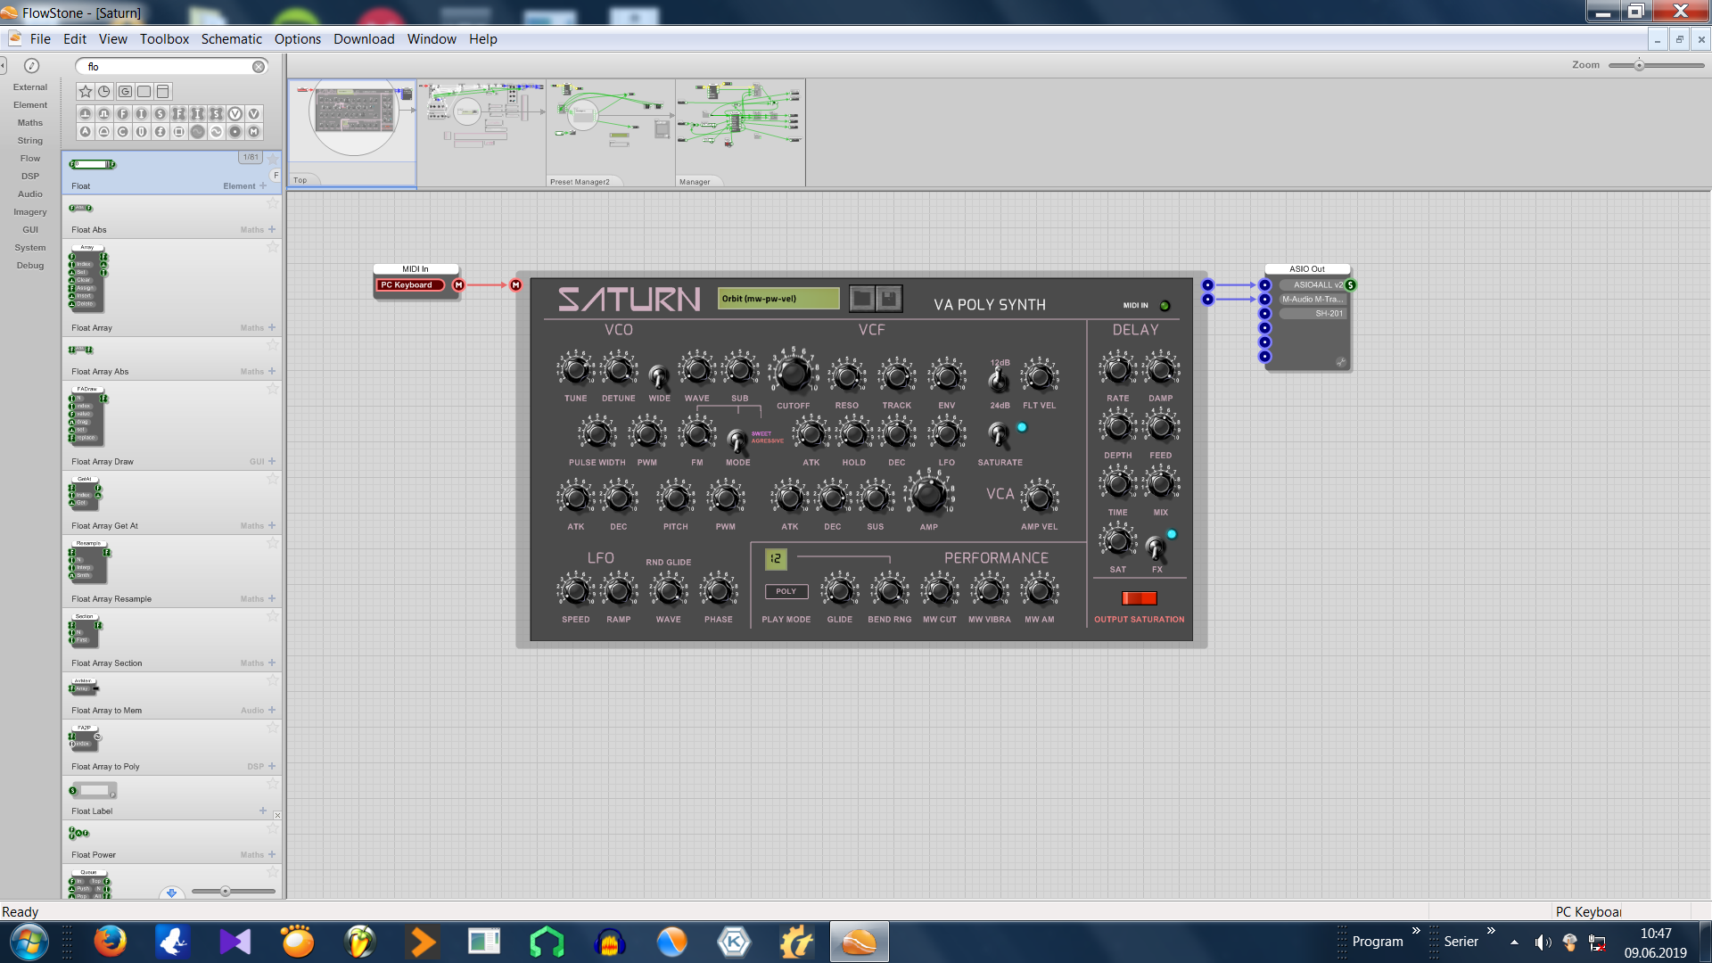Open Firefox from the taskbar
1712x963 pixels.
pos(111,942)
